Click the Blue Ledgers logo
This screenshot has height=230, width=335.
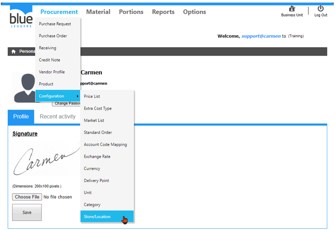coord(21,17)
